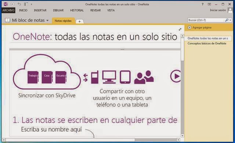Click the two-users people icon
235x143 pixels.
click(144, 77)
